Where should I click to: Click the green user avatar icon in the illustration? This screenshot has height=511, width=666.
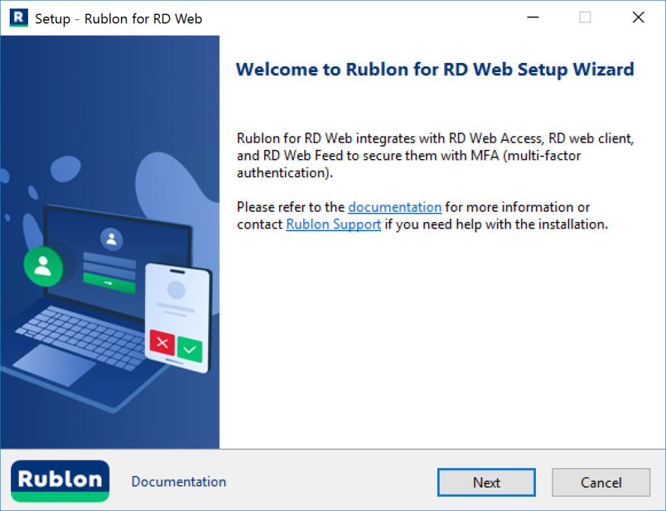(x=43, y=267)
